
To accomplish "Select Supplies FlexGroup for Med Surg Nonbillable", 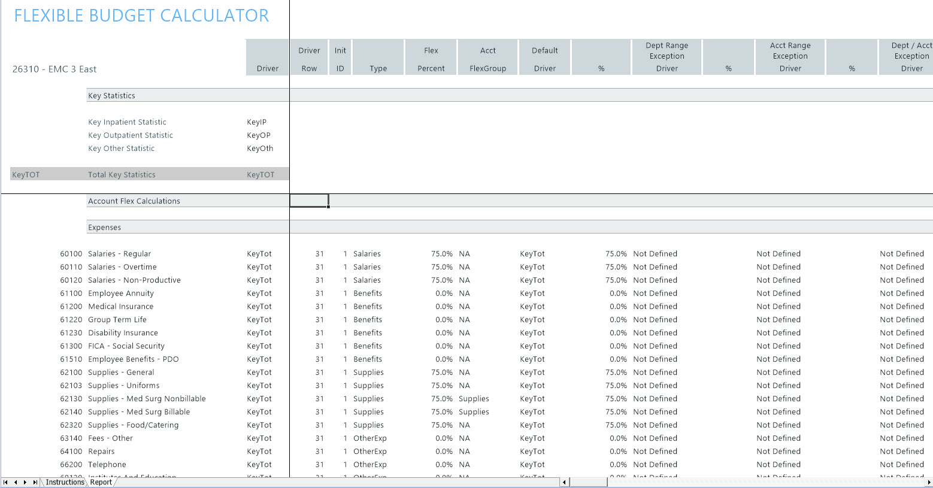I will (474, 399).
